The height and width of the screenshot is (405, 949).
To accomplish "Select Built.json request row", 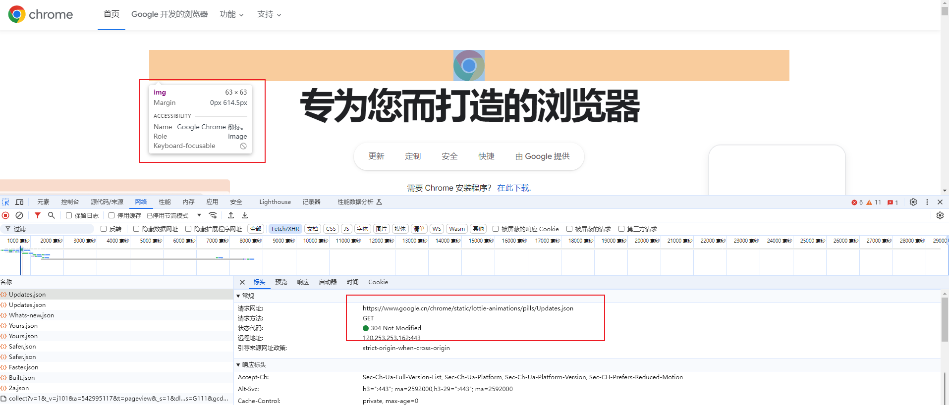I will click(x=116, y=378).
